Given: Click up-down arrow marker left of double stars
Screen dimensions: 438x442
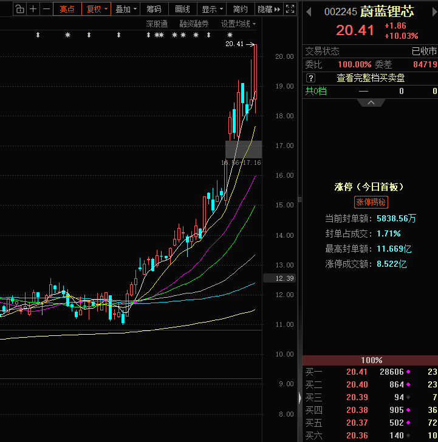Looking at the screenshot, I should pos(149,35).
